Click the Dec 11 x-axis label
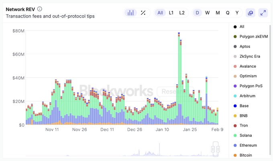This screenshot has height=161, width=273. coord(107,130)
